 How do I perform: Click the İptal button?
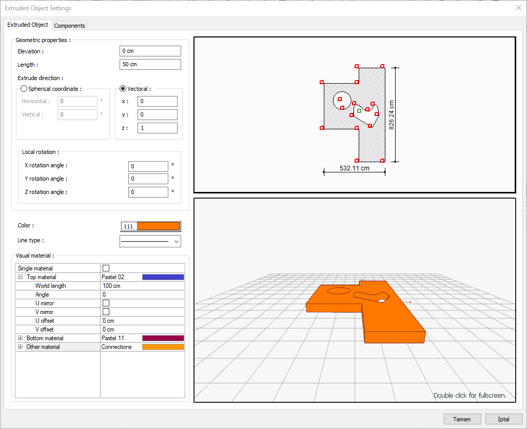[503, 419]
